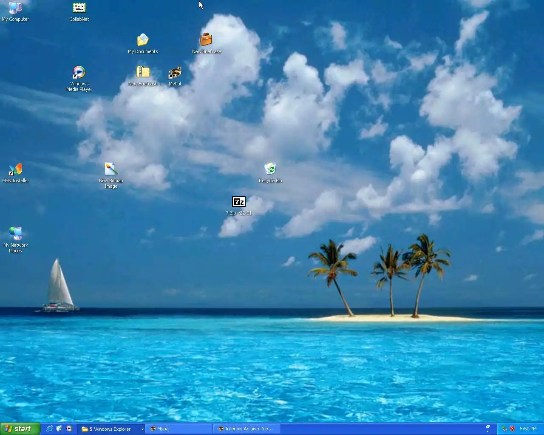Click the 5:50 PM system clock

tap(528, 429)
